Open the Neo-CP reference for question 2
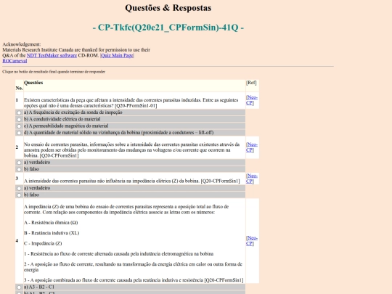 (x=251, y=147)
